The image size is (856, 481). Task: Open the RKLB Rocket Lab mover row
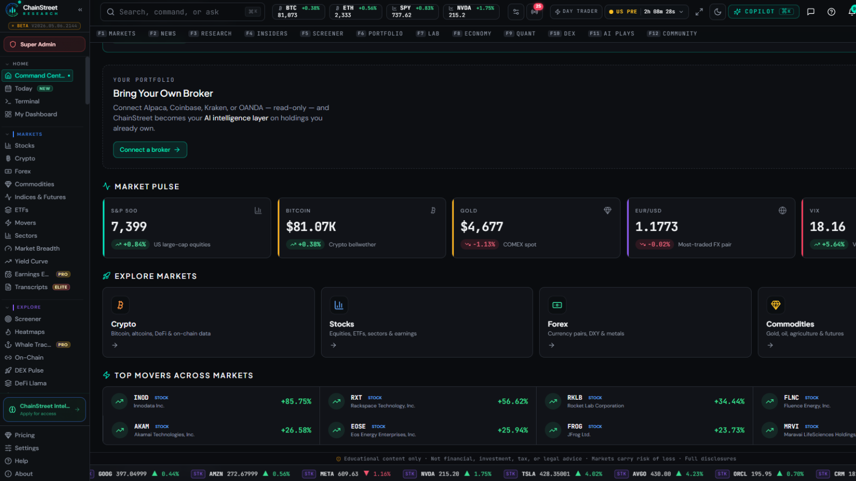645,401
